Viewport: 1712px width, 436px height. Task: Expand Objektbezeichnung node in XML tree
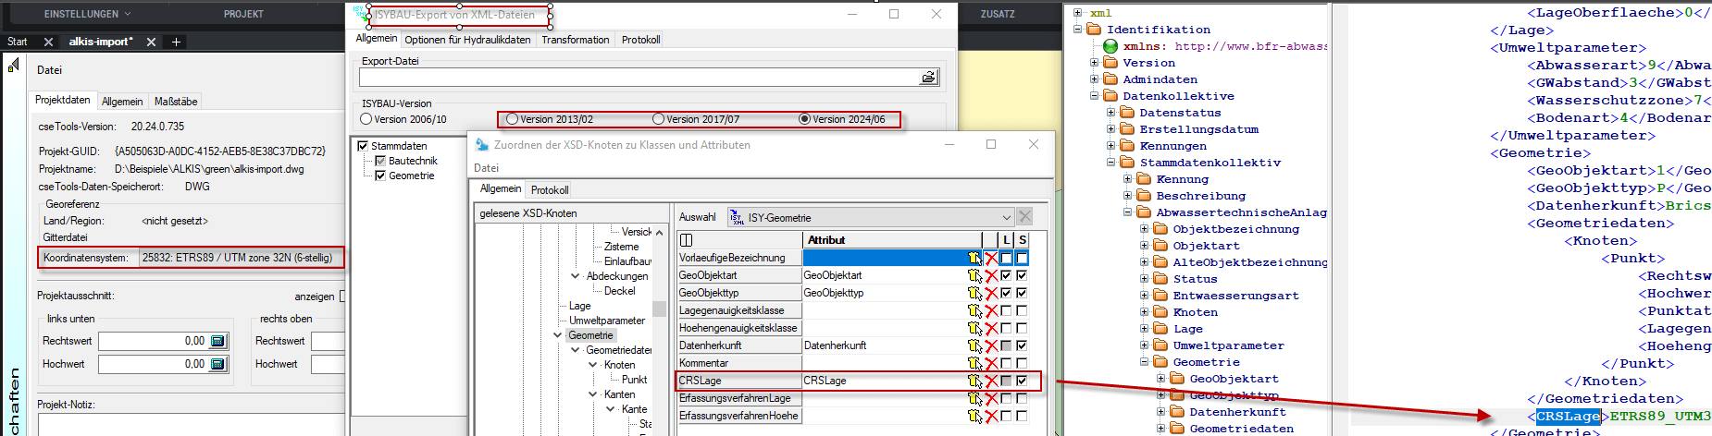[1144, 229]
